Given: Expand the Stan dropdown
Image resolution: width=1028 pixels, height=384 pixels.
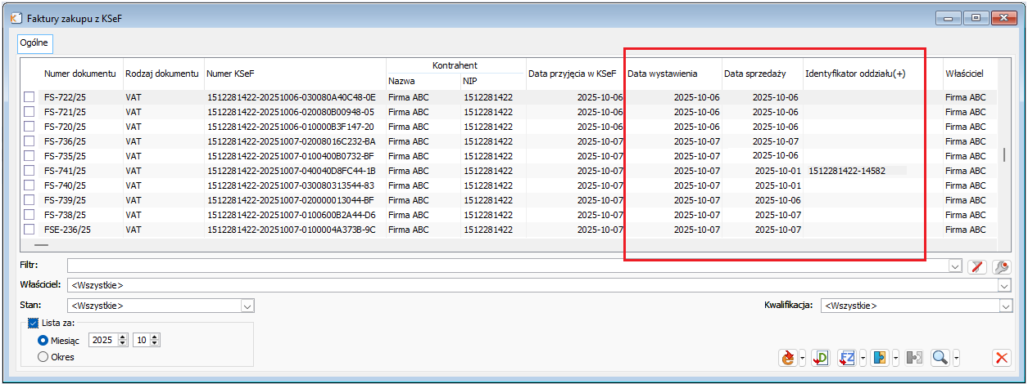Looking at the screenshot, I should point(247,306).
